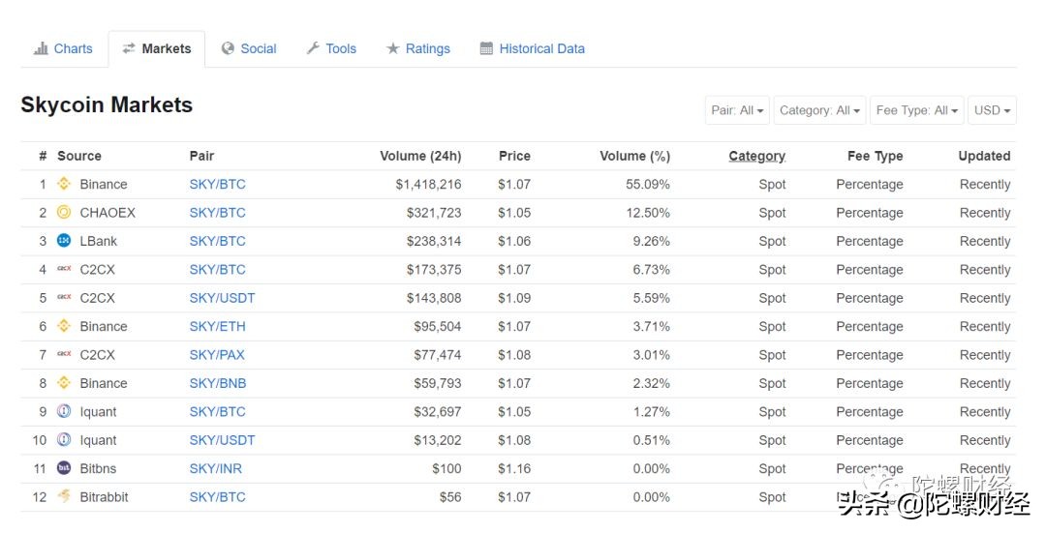This screenshot has width=1046, height=533.
Task: Sort by Volume (24h) column header
Action: tap(420, 156)
